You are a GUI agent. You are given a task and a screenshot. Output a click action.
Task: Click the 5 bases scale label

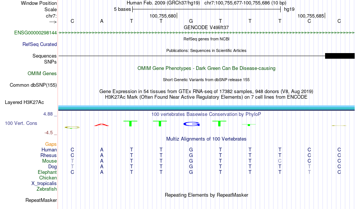[x=122, y=9]
